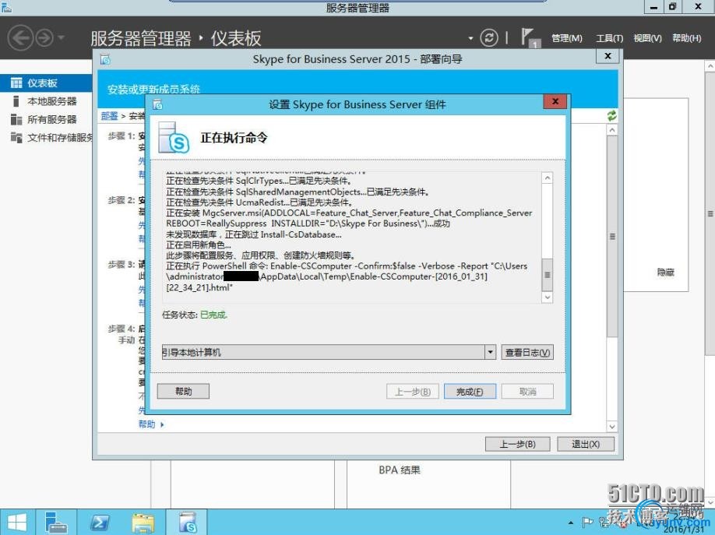Open the 部署 breadcrumb link

(x=110, y=116)
